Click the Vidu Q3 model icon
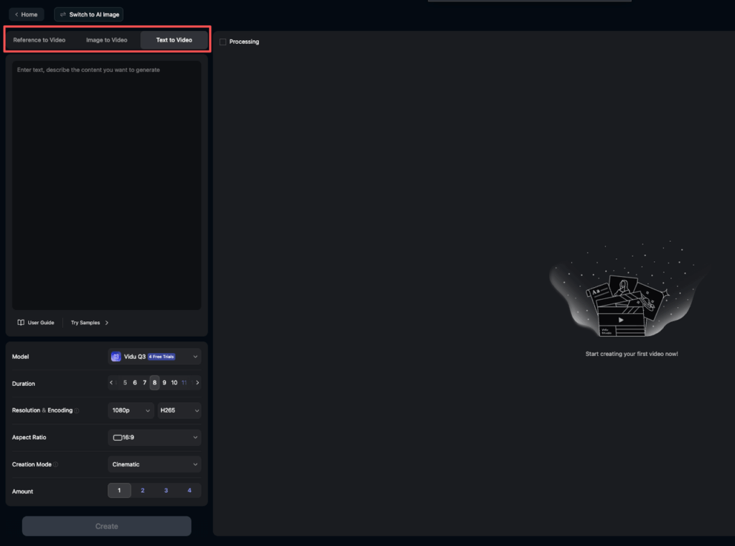 (116, 357)
